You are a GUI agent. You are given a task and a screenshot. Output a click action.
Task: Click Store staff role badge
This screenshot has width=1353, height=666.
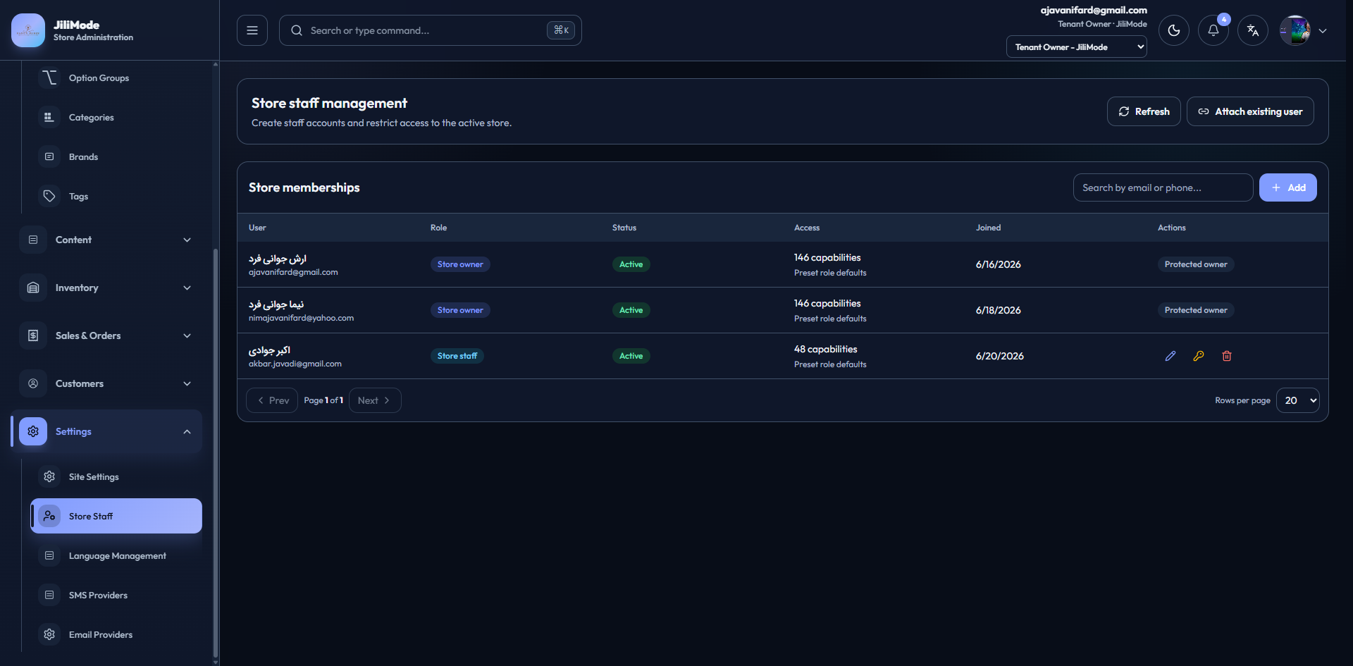[x=457, y=356]
